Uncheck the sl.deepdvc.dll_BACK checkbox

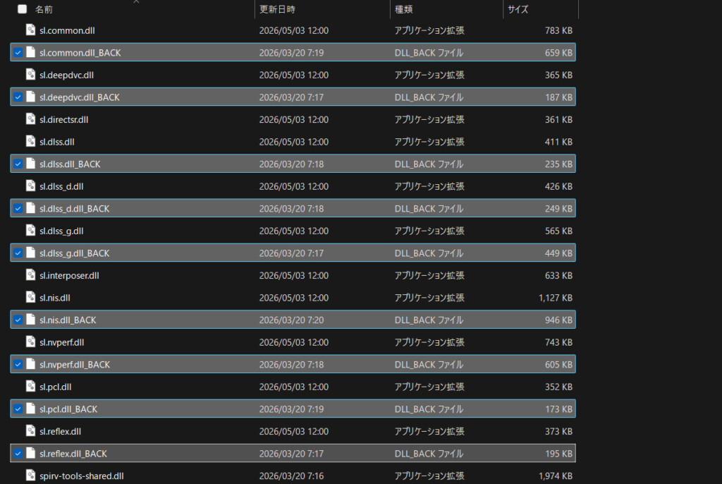(18, 97)
